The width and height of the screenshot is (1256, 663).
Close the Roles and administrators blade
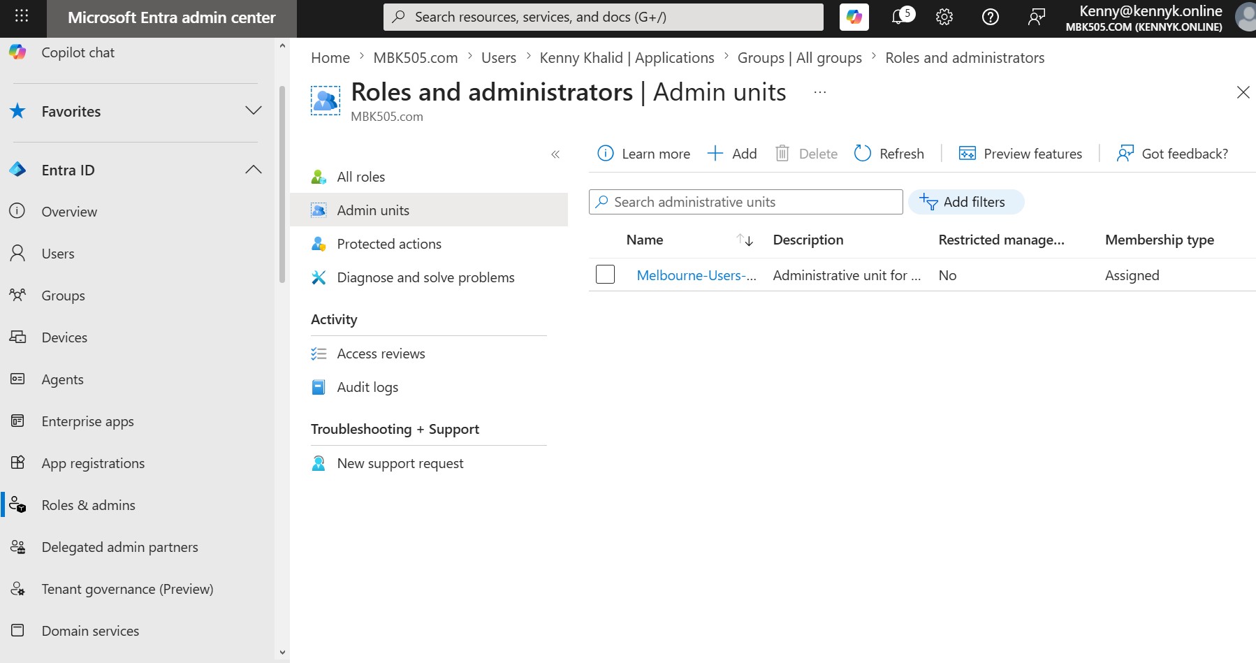click(1243, 92)
